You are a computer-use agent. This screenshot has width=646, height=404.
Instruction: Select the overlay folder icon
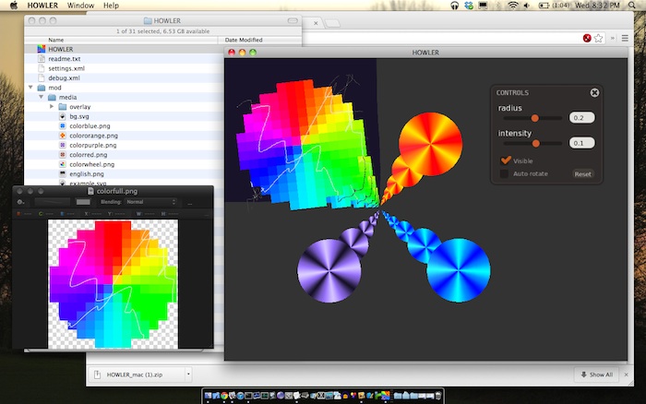[x=62, y=107]
